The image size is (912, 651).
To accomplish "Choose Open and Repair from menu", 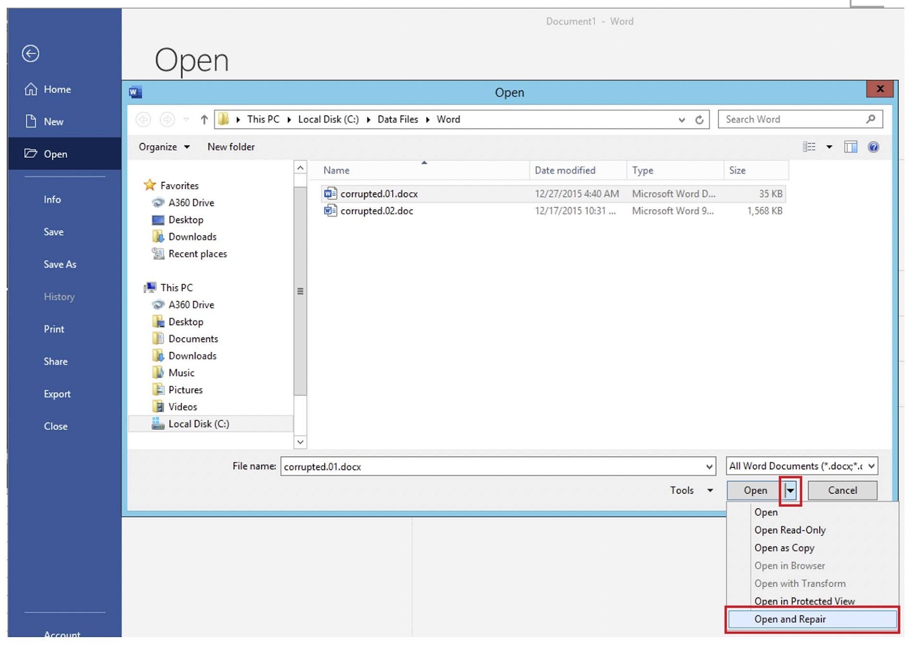I will (x=812, y=619).
